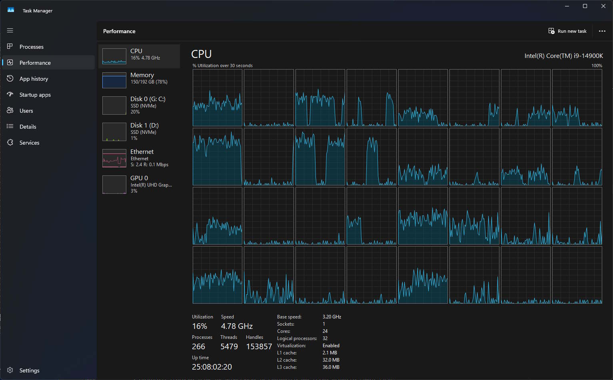Click the 16% utilization value
This screenshot has height=380, width=613.
click(200, 326)
